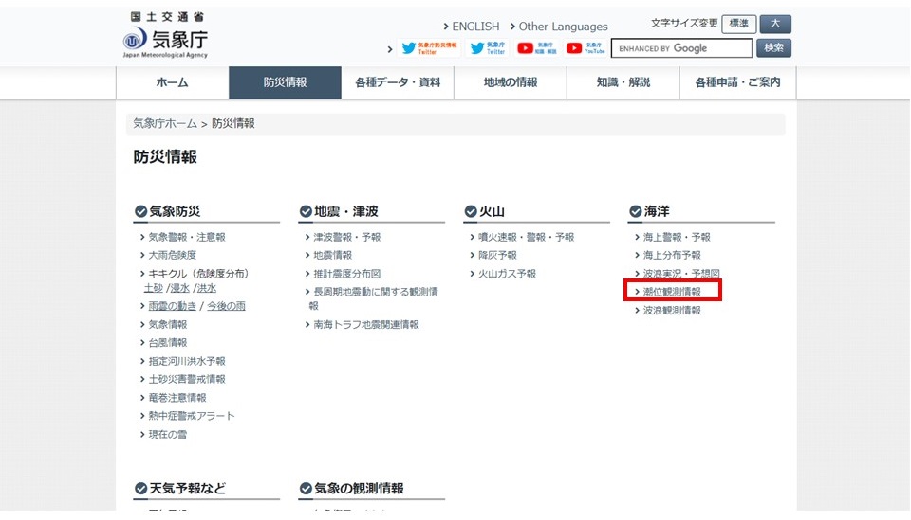Open 大雨危険度 link

coord(172,255)
